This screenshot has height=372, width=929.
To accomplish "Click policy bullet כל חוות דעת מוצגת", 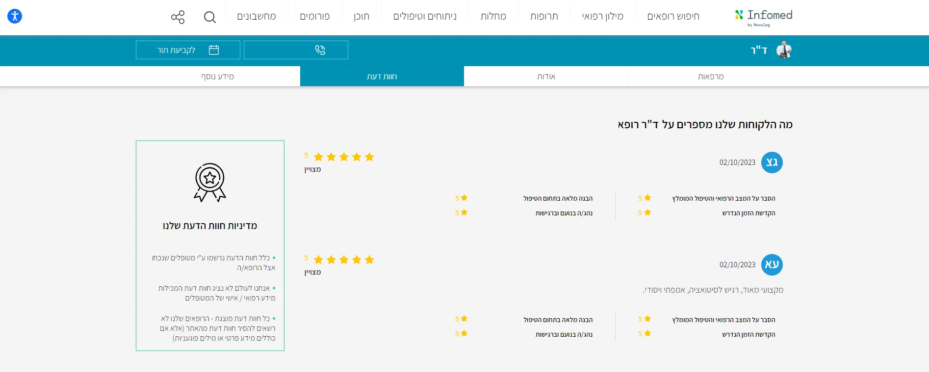I will click(x=218, y=328).
